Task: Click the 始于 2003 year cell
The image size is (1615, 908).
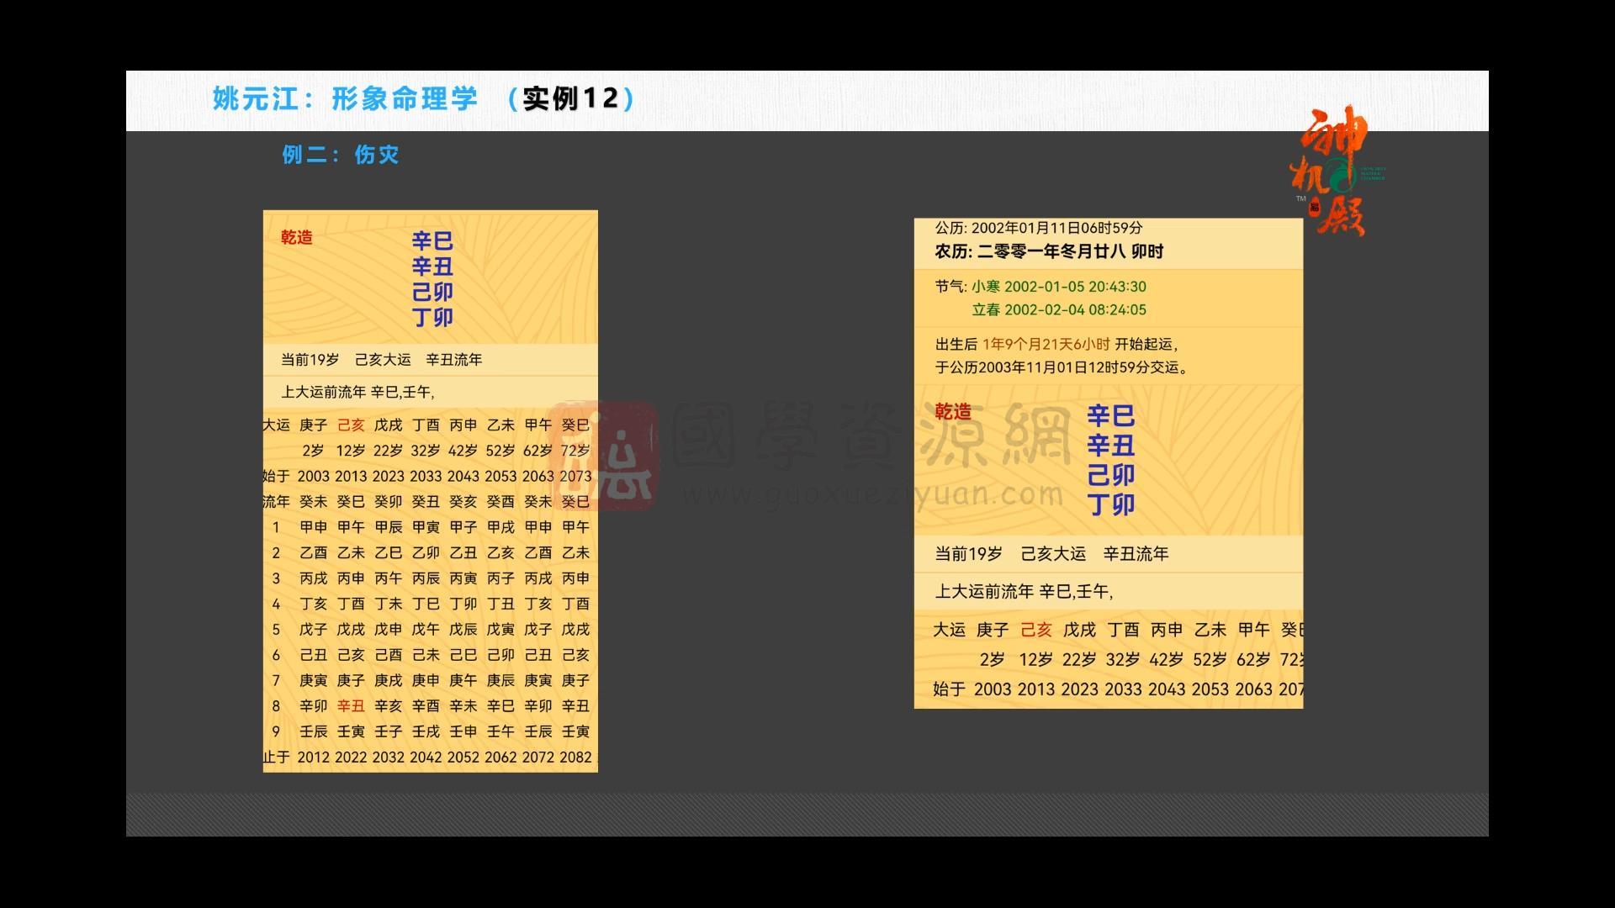Action: [x=313, y=476]
